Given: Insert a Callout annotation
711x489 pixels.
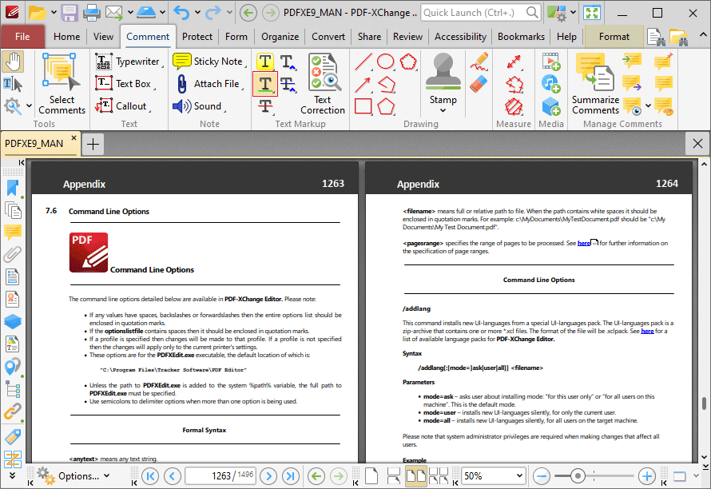Looking at the screenshot, I should pyautogui.click(x=126, y=105).
